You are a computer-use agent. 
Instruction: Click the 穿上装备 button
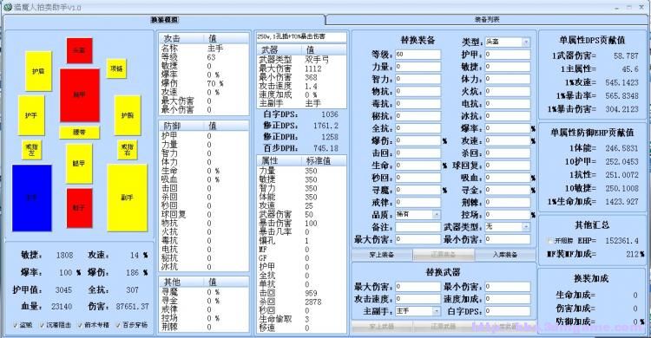(x=382, y=255)
